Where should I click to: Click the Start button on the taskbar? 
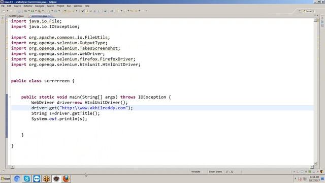point(6,178)
